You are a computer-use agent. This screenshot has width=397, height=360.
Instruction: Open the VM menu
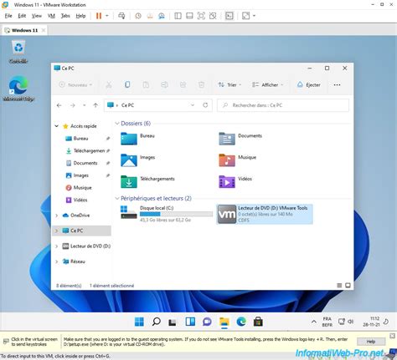coord(51,16)
